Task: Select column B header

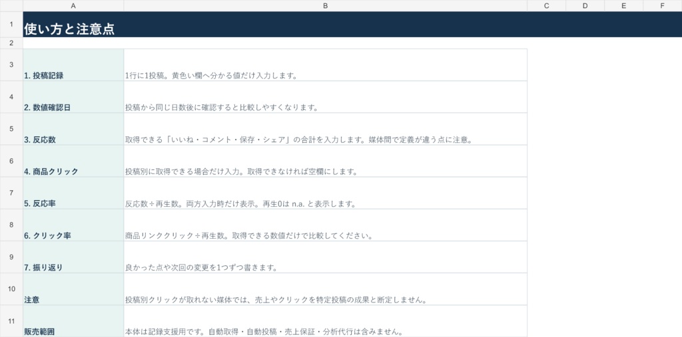Action: [x=325, y=5]
